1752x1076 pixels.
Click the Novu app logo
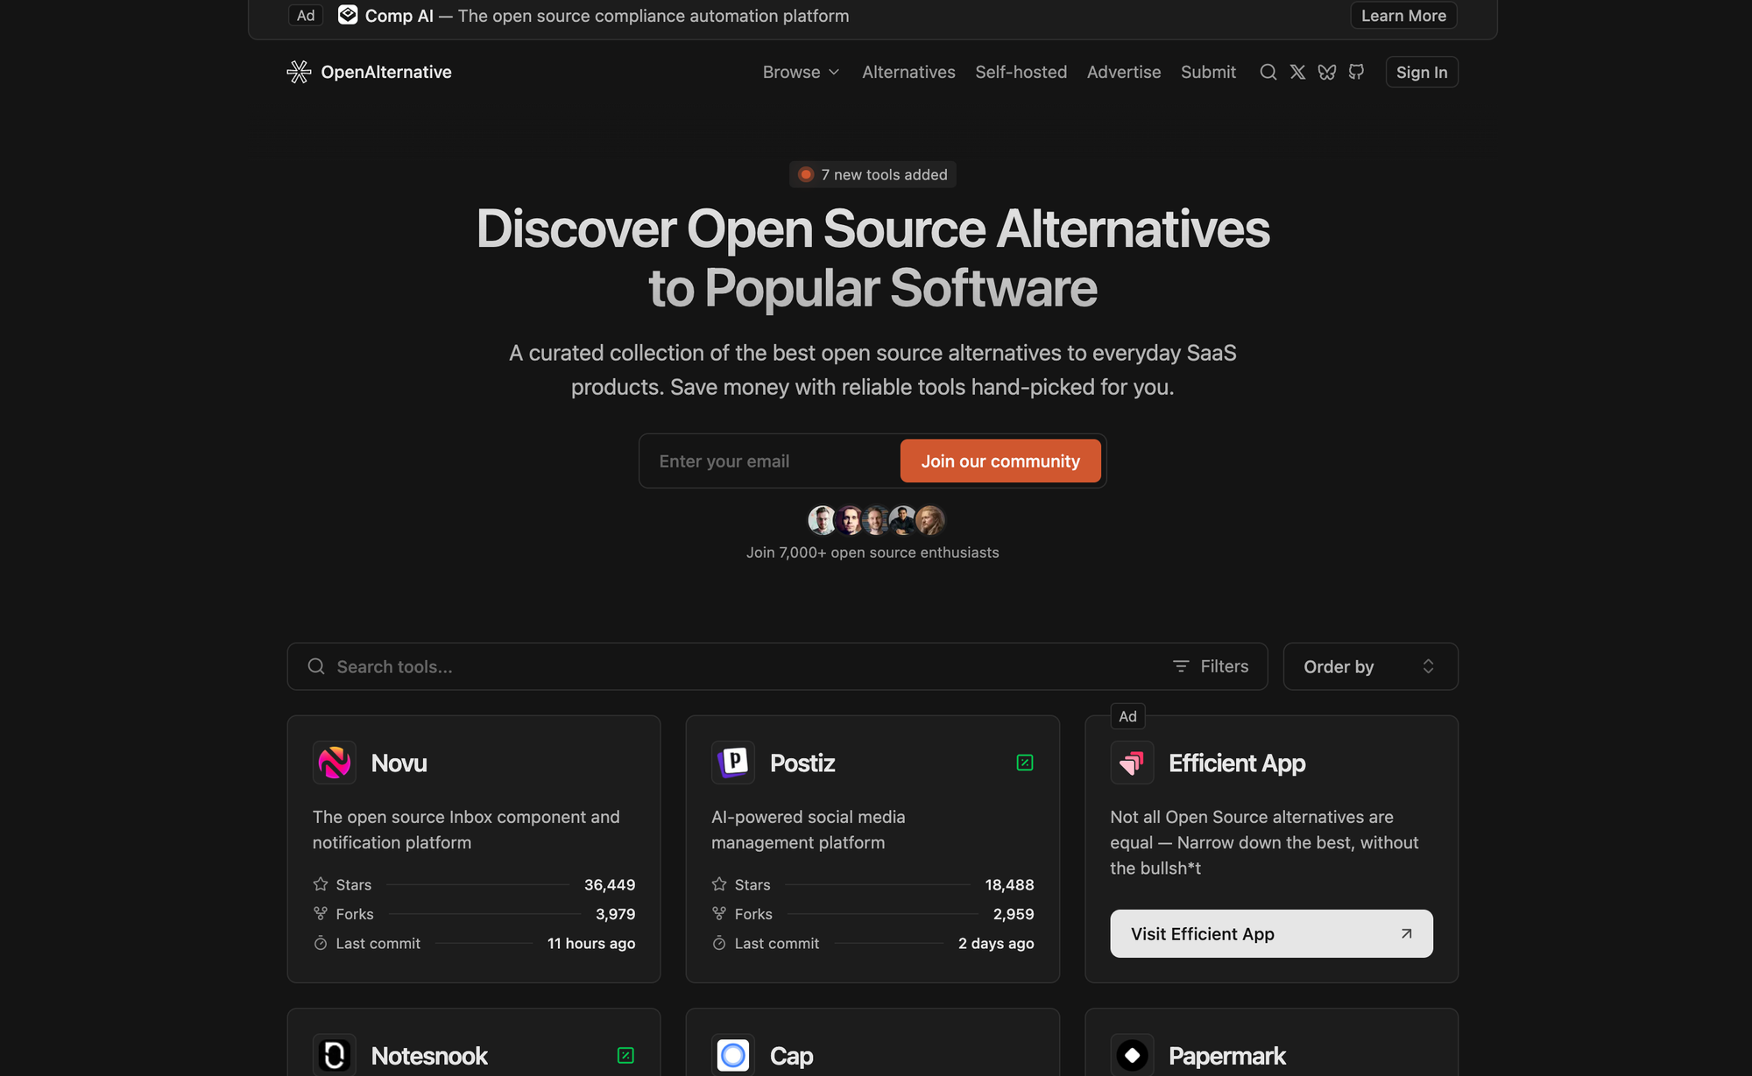(335, 763)
